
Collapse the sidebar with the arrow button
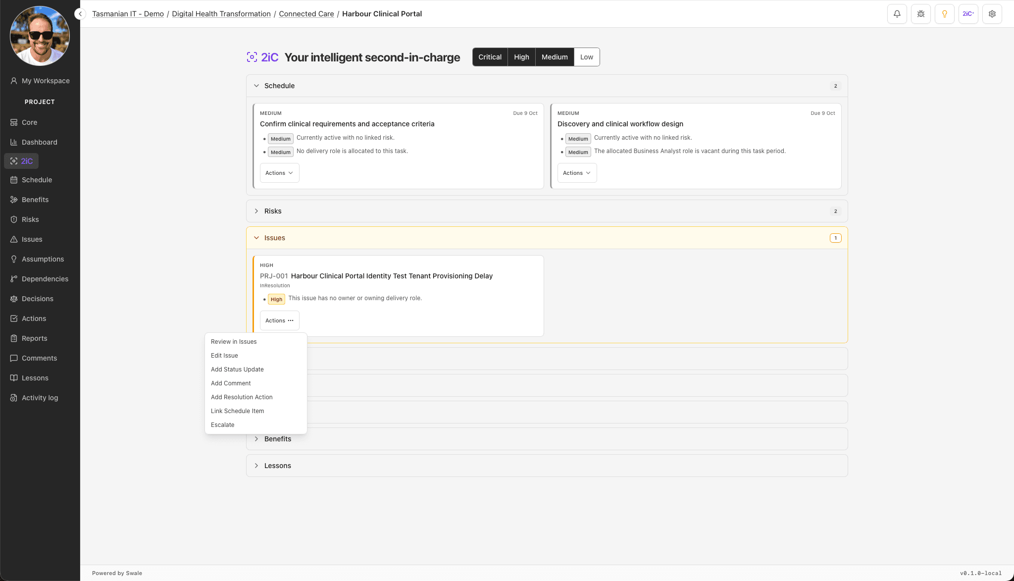(80, 14)
